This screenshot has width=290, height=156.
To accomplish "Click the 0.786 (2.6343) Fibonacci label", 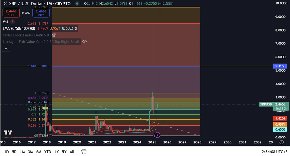I will (x=39, y=102).
